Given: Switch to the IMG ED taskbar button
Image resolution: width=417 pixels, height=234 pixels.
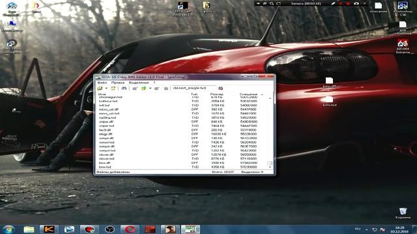Looking at the screenshot, I should pyautogui.click(x=190, y=229).
